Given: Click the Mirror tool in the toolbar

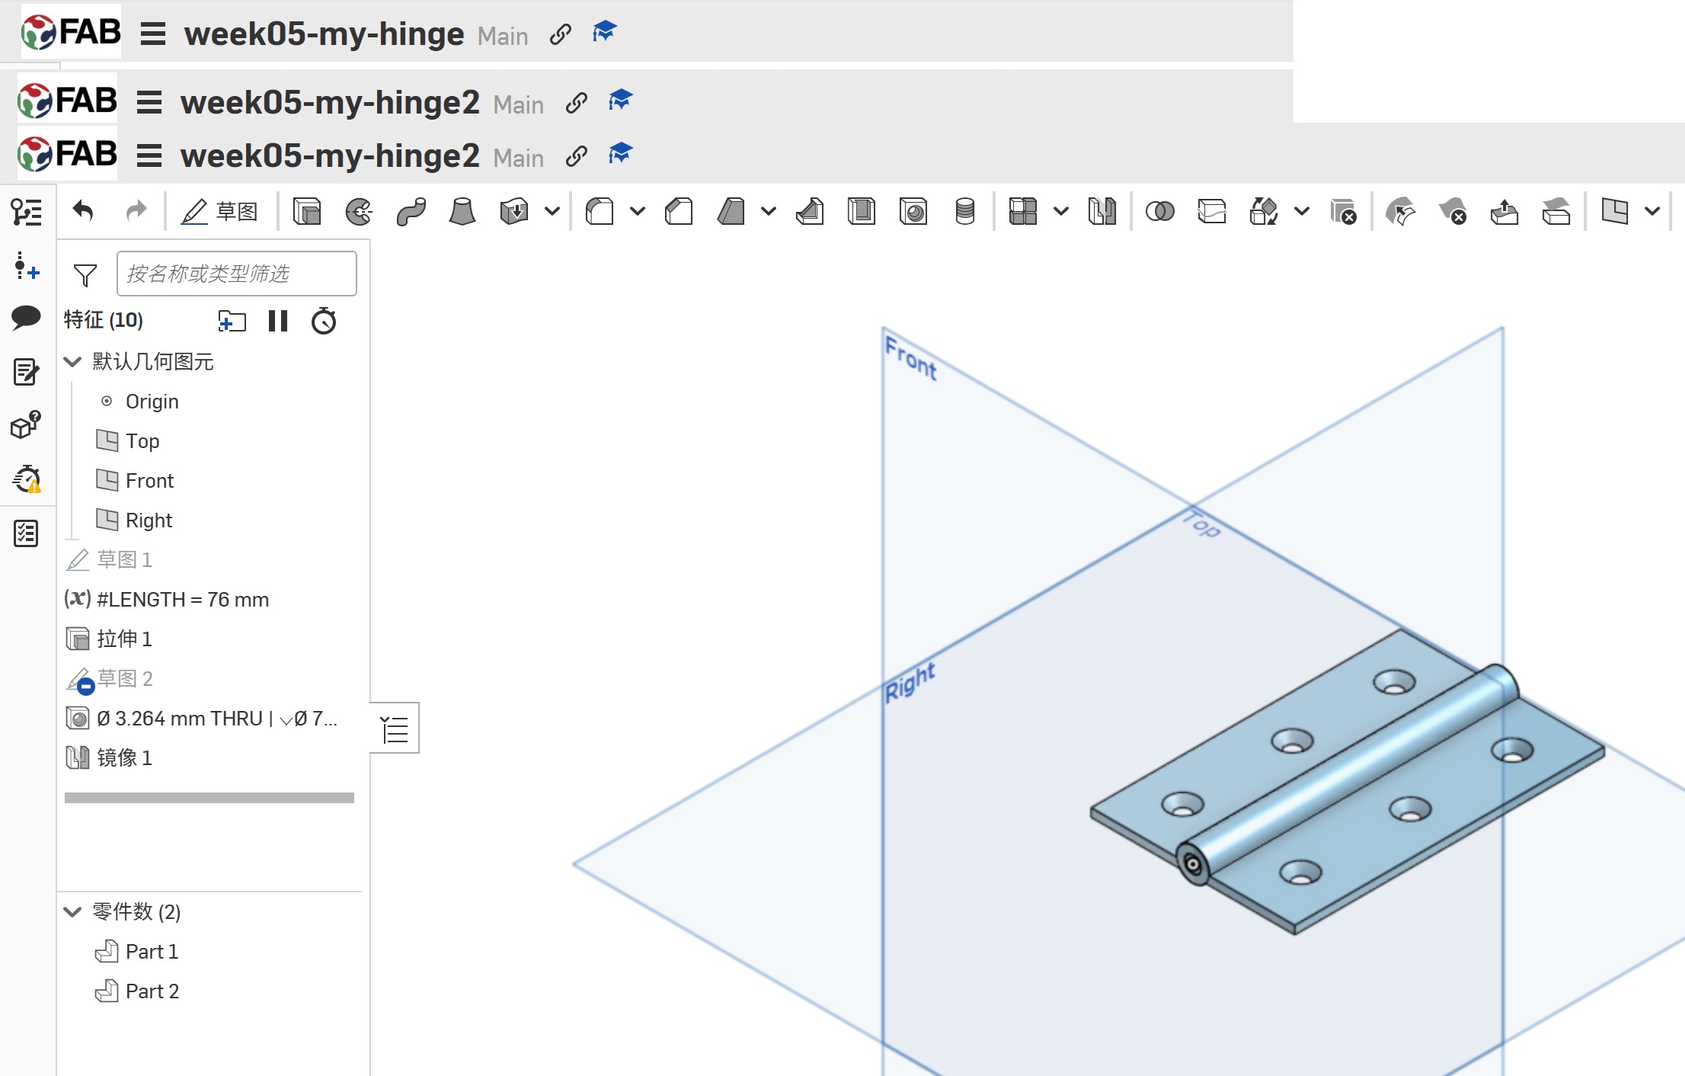Looking at the screenshot, I should tap(1101, 211).
